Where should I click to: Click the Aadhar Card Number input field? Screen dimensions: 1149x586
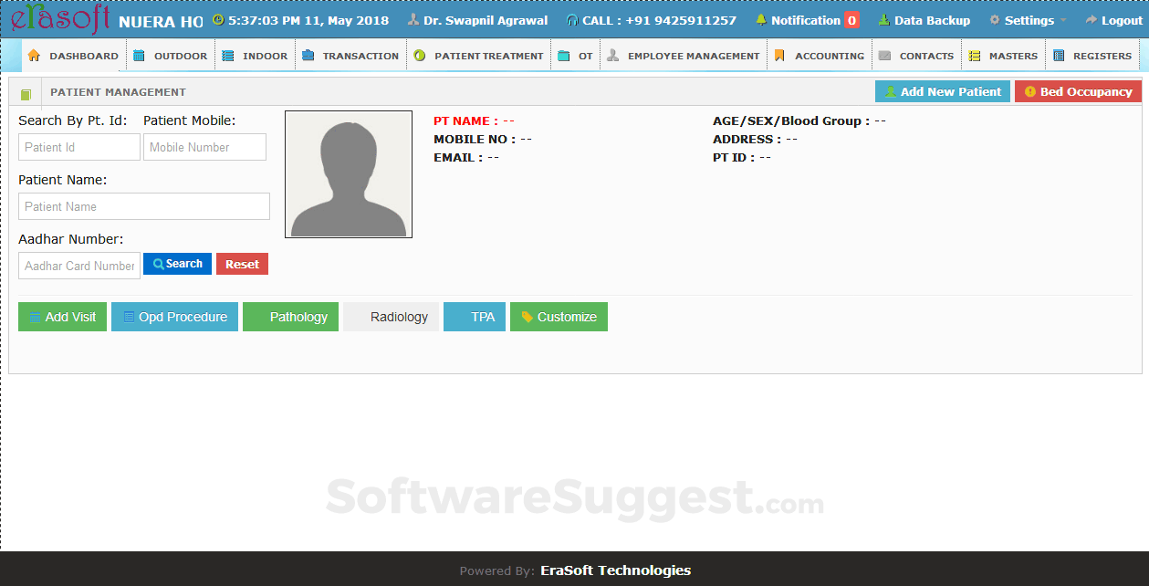(x=78, y=265)
